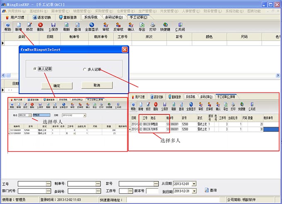Click the 款号 filter input field
This screenshot has width=282, height=204.
pyautogui.click(x=136, y=184)
